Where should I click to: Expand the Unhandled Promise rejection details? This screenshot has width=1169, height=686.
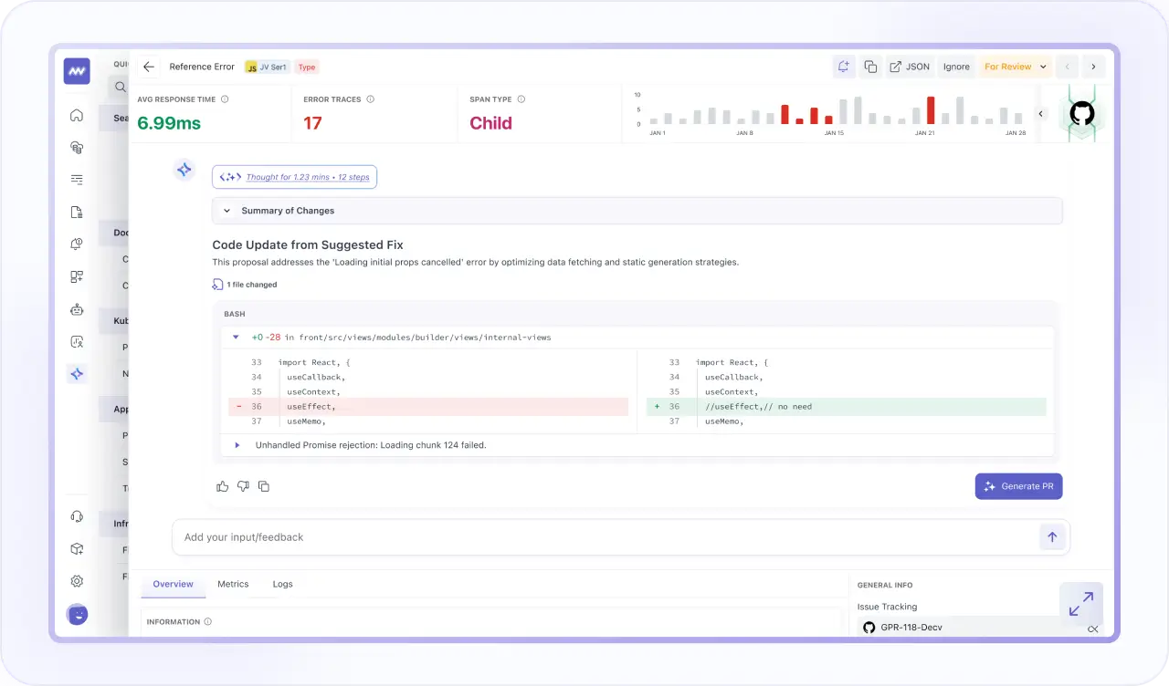(x=237, y=445)
